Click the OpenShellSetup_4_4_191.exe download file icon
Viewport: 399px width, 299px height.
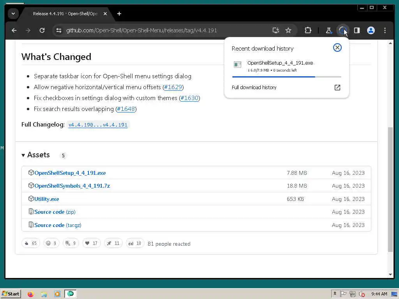tap(237, 65)
